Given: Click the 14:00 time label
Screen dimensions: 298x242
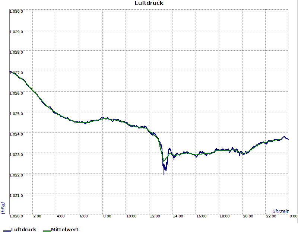Looking at the screenshot, I should click(178, 216).
